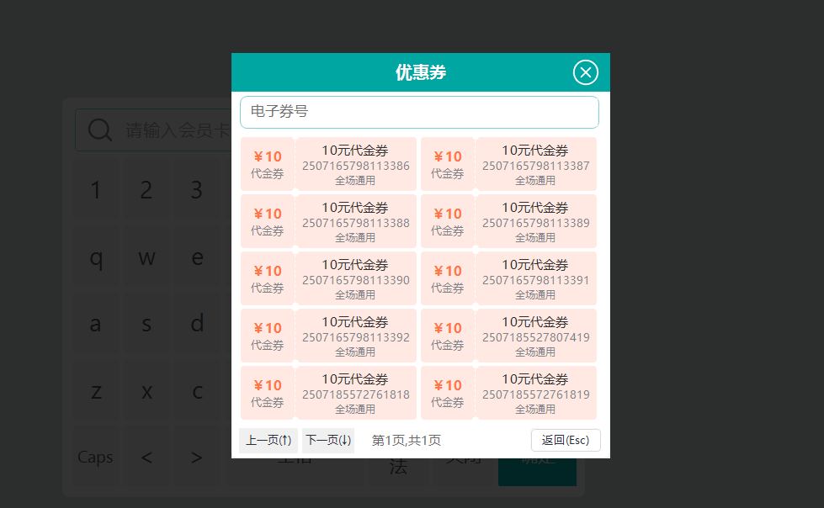Go to next page with 下一页

tap(328, 441)
